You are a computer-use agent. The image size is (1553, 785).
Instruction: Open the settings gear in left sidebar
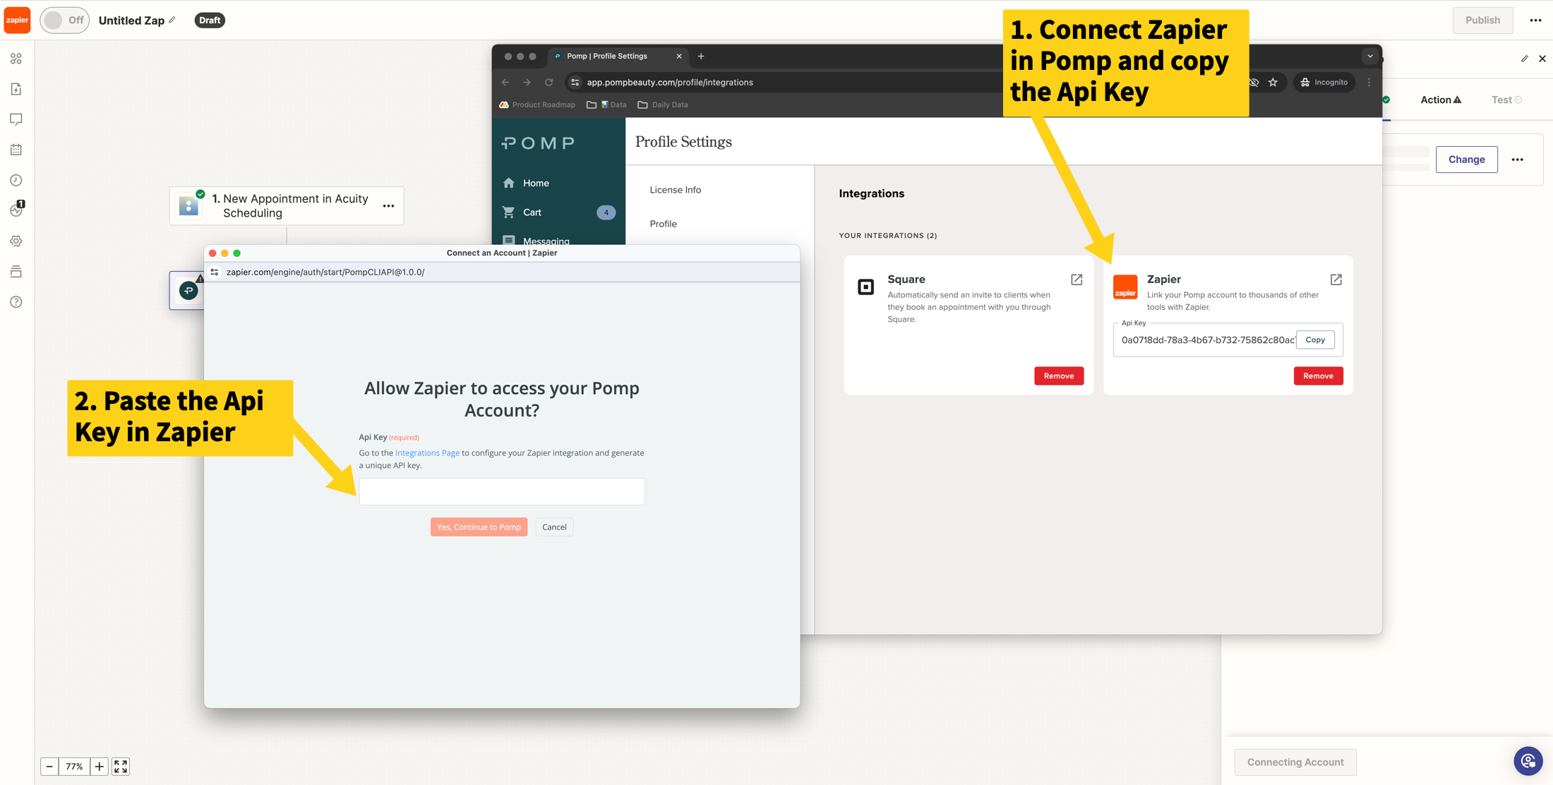[x=16, y=241]
